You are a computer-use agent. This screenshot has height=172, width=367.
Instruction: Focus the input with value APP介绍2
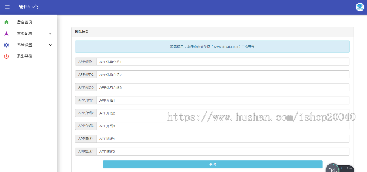tap(223, 113)
